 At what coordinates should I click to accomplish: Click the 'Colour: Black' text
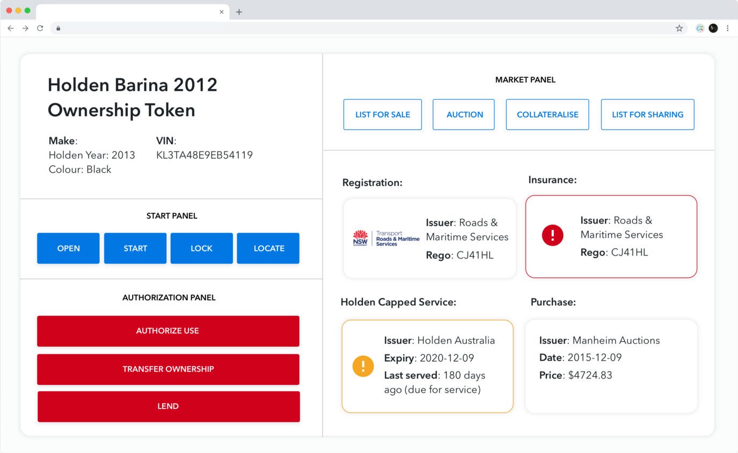[80, 169]
